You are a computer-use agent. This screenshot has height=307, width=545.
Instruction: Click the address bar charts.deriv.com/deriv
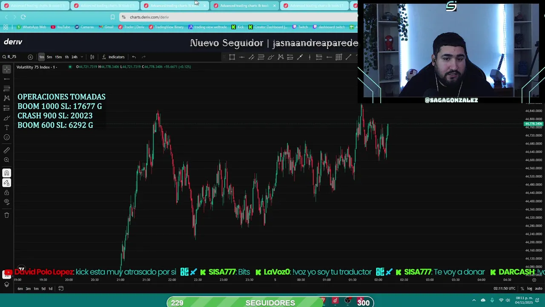[238, 17]
